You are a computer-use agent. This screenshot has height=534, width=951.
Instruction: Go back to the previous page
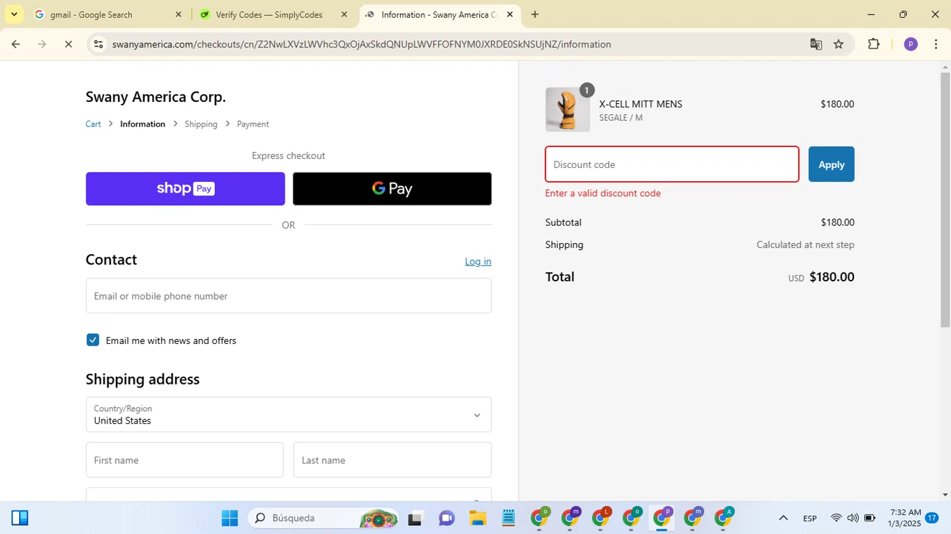click(x=15, y=44)
